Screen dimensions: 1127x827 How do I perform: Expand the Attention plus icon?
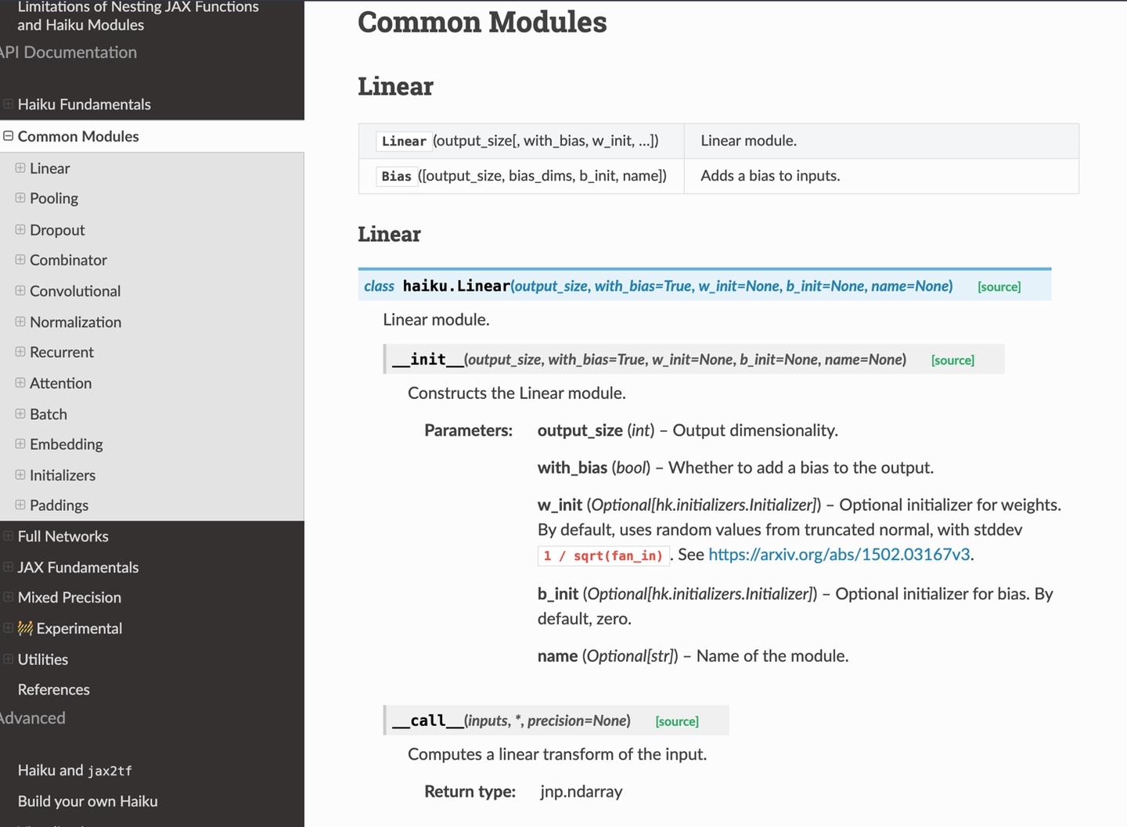click(20, 383)
